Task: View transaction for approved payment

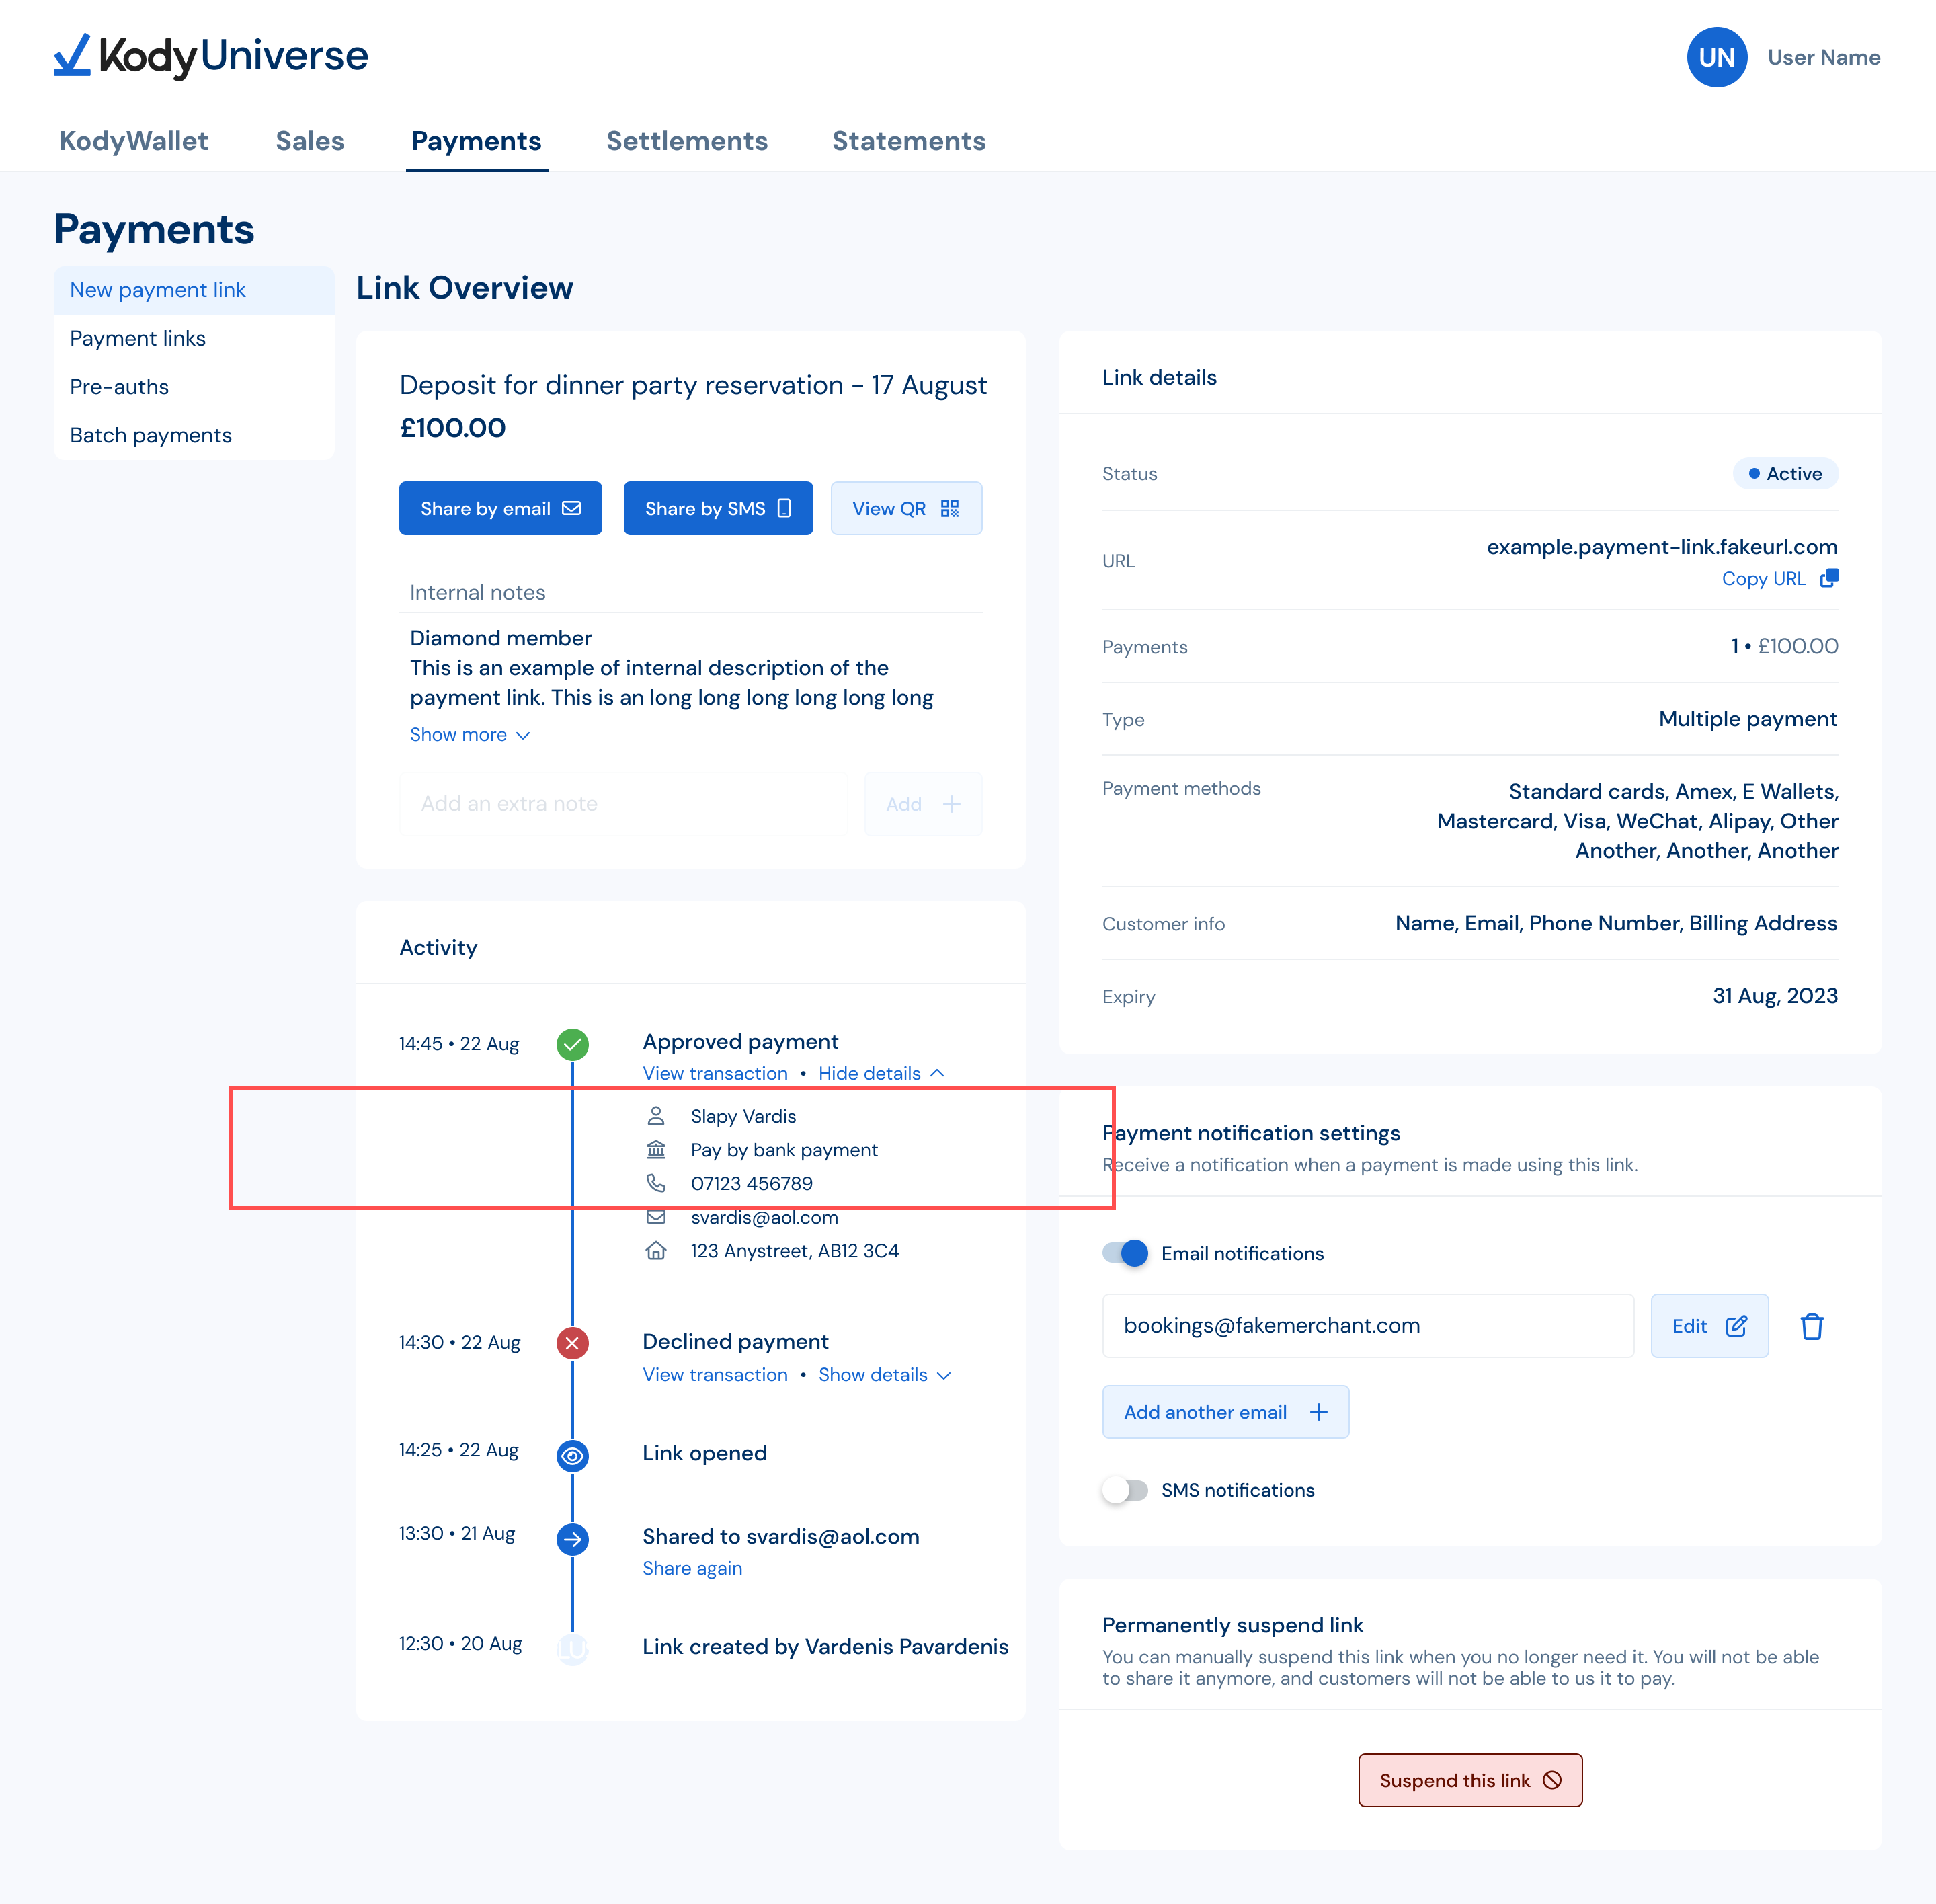Action: click(x=715, y=1073)
